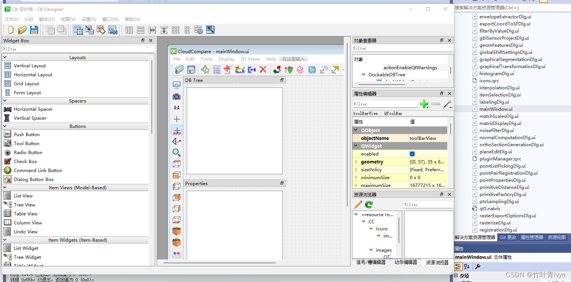
Task: Select Vertical Layout in the Widget Box
Action: pyautogui.click(x=30, y=66)
